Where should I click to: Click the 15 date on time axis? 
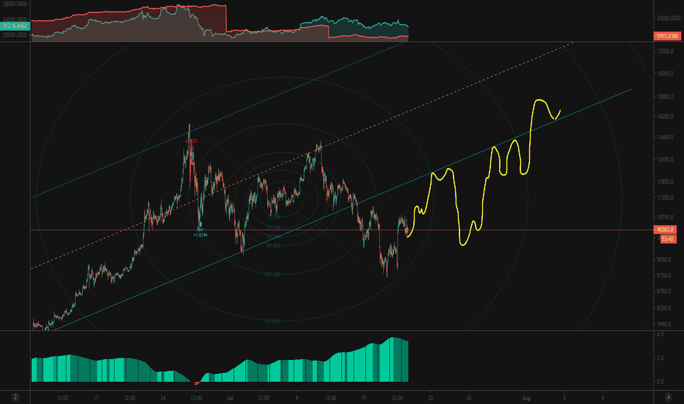click(364, 398)
